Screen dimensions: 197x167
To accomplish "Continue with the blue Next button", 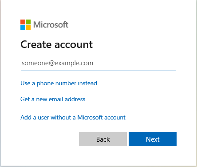I will [153, 139].
